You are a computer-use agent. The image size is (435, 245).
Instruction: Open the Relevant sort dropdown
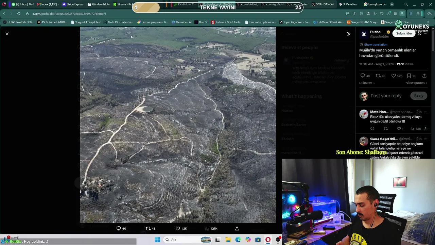[367, 83]
